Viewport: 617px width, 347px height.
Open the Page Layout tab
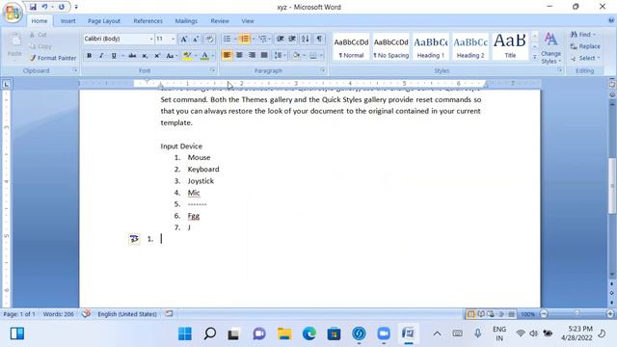(x=104, y=21)
